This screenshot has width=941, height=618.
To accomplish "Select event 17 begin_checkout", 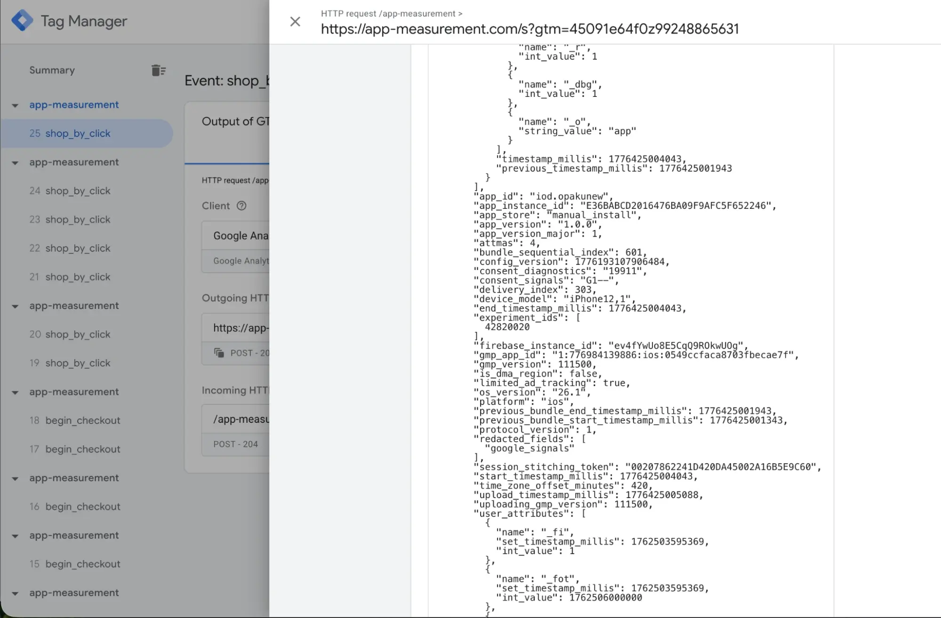I will 74,449.
